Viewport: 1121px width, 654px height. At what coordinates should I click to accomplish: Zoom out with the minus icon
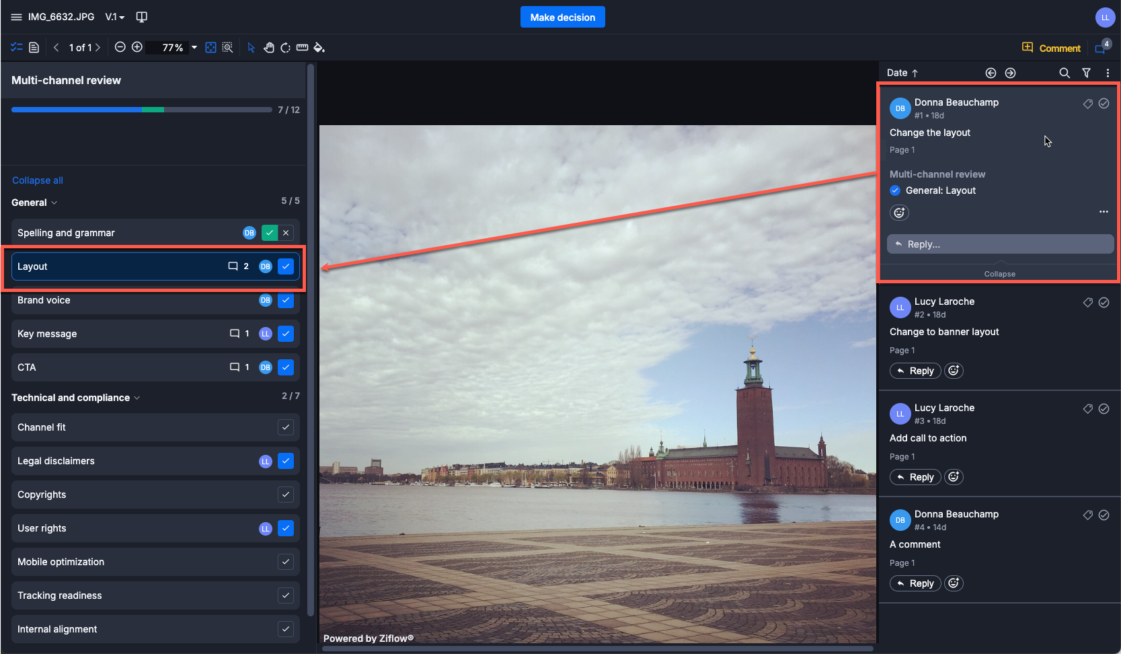[x=120, y=47]
